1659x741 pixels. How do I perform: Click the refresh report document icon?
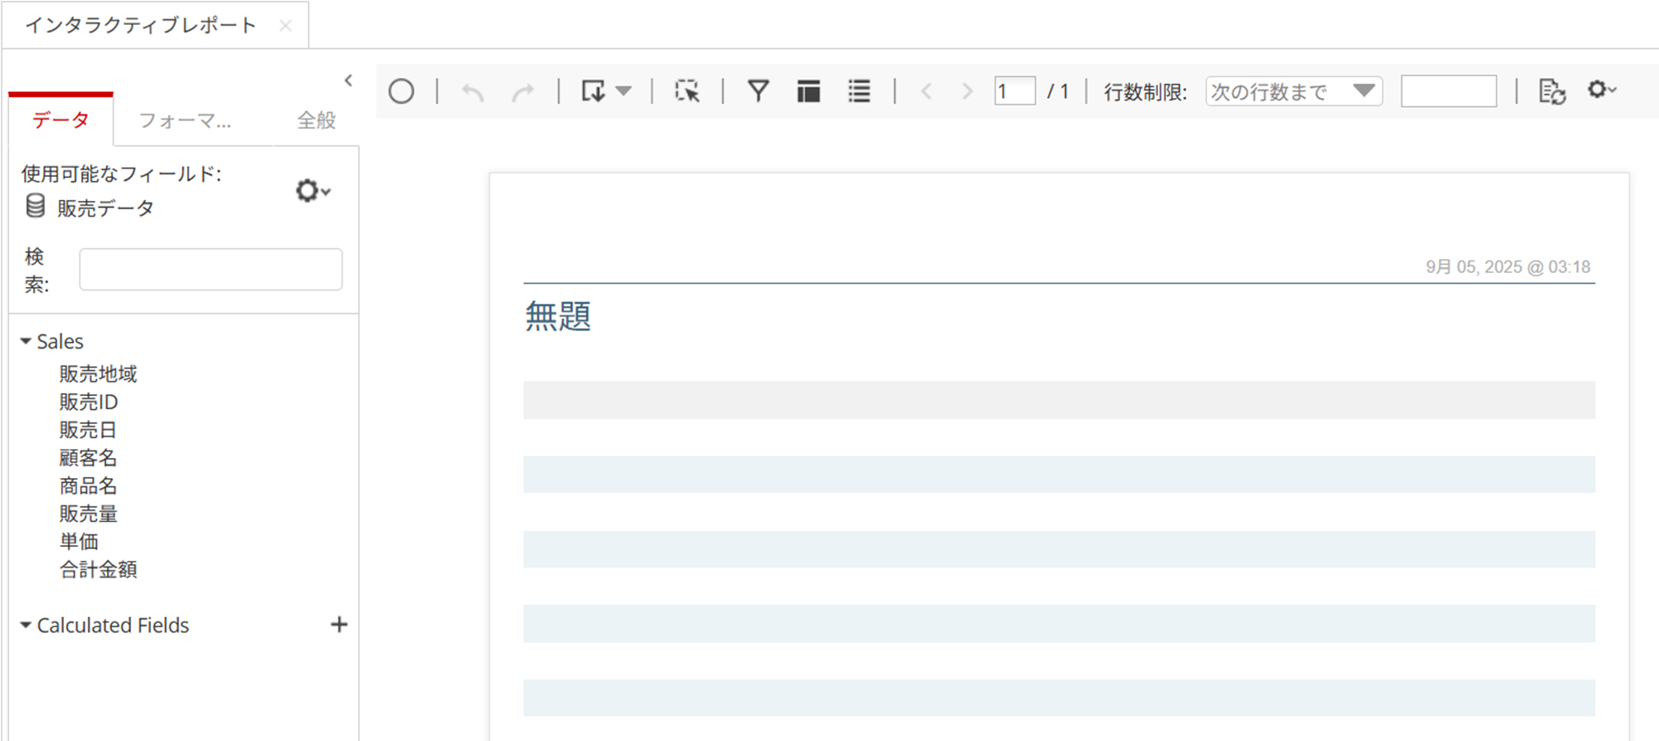(1552, 91)
